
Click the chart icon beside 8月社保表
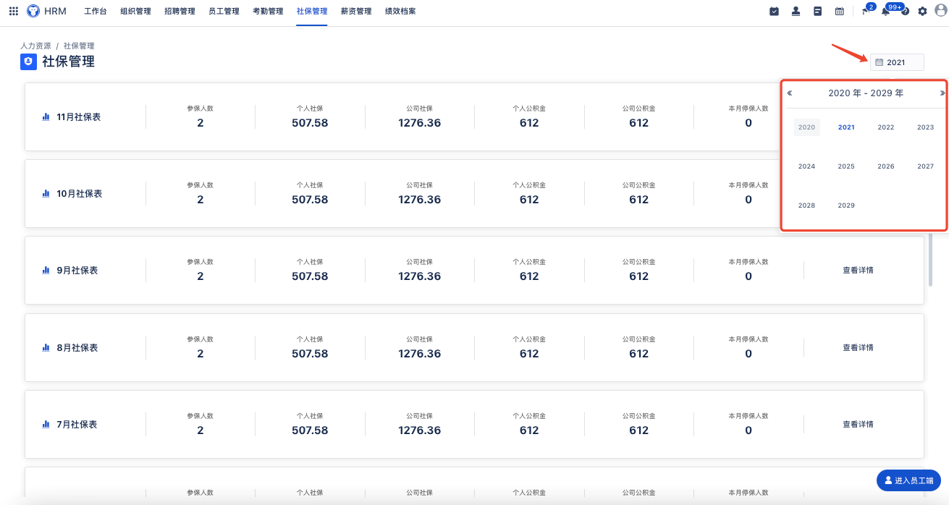pyautogui.click(x=46, y=348)
